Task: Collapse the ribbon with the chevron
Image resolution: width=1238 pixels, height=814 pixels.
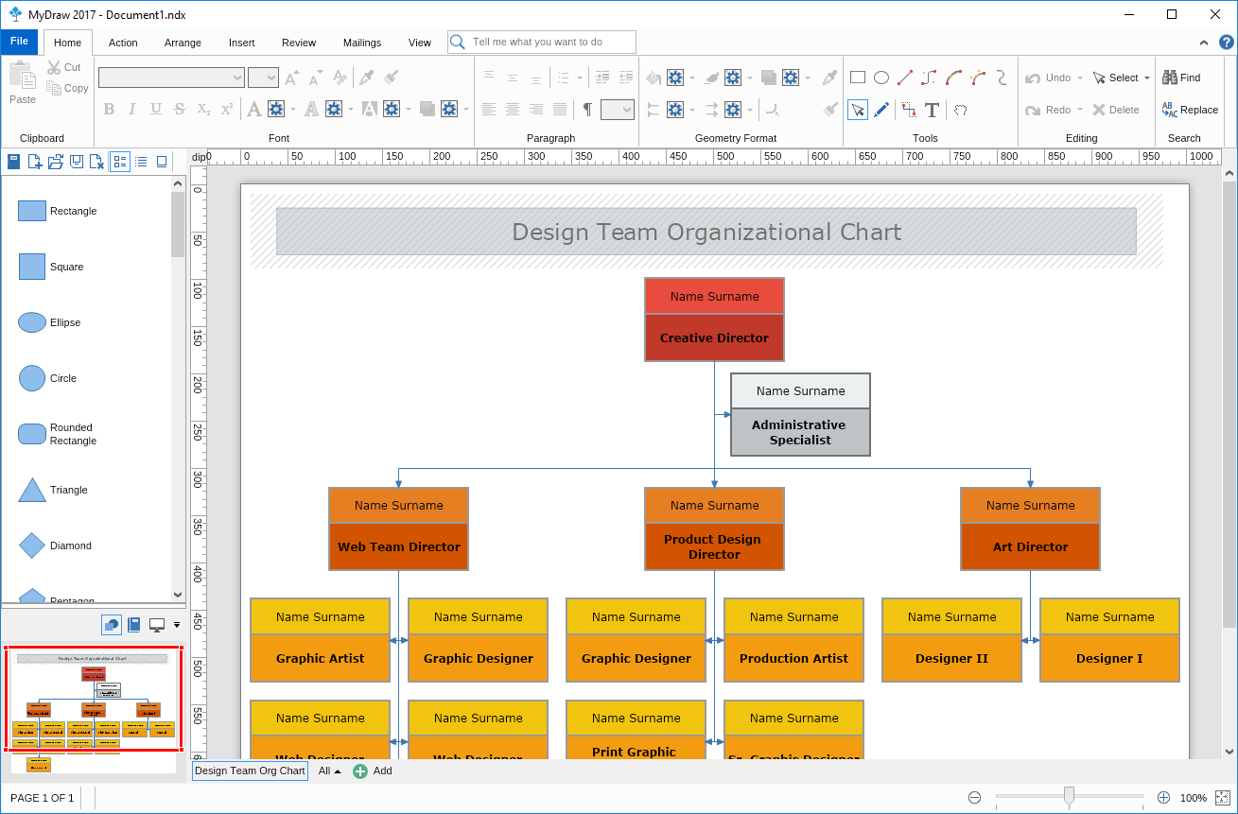Action: tap(1204, 43)
